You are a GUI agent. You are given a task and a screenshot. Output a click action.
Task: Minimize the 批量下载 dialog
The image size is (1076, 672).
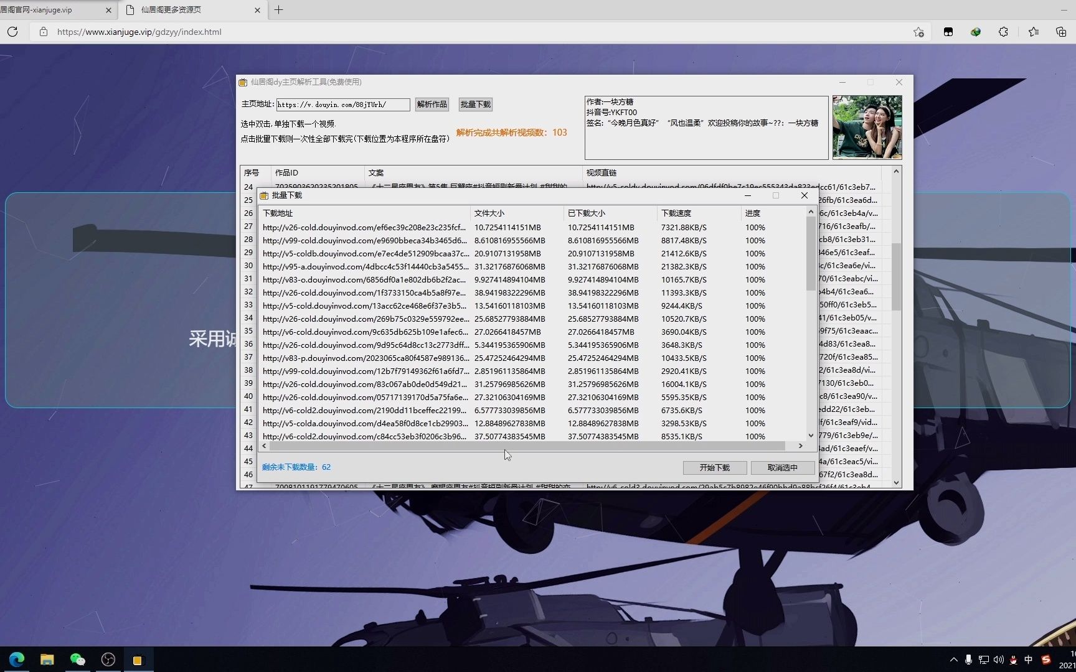coord(748,195)
